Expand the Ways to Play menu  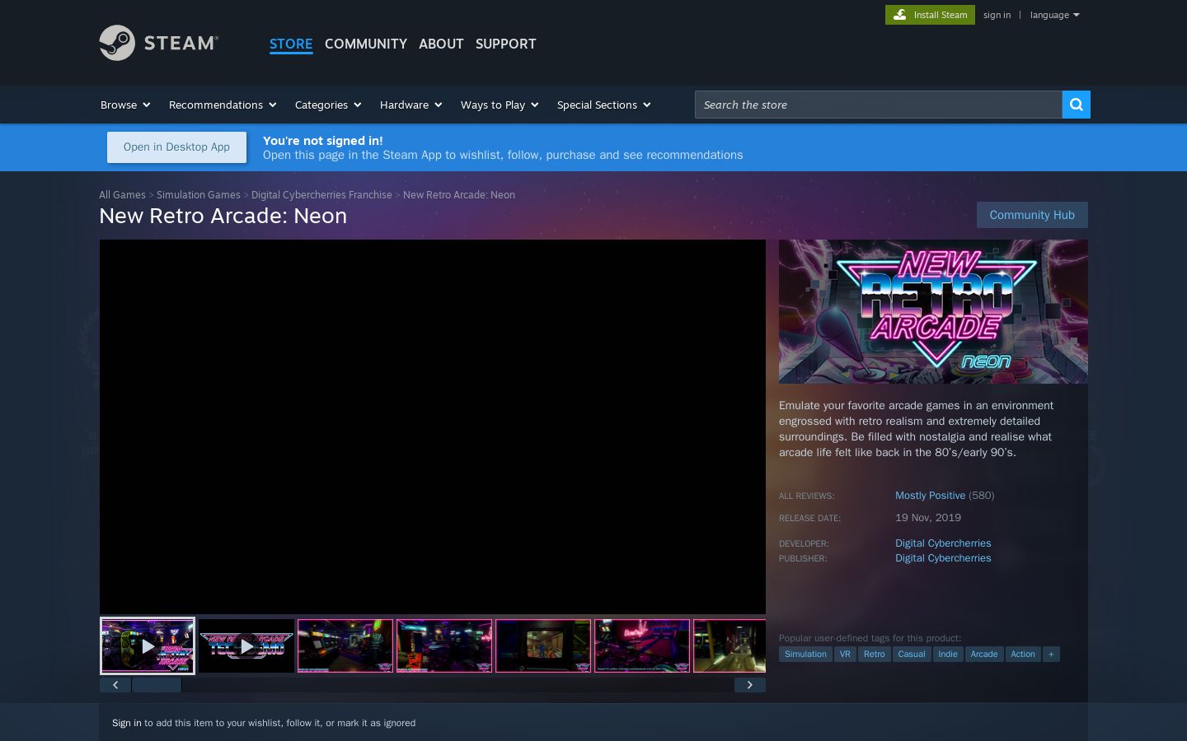click(x=500, y=105)
